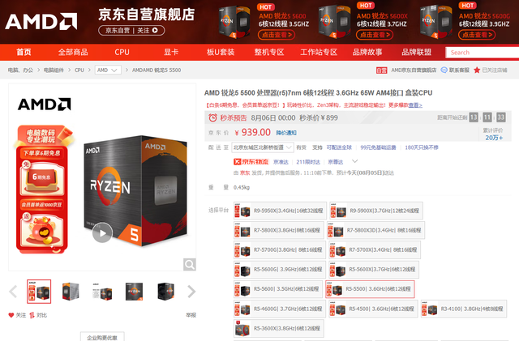
Task: Click the 京东自营 关注 follow button
Action: (131, 31)
